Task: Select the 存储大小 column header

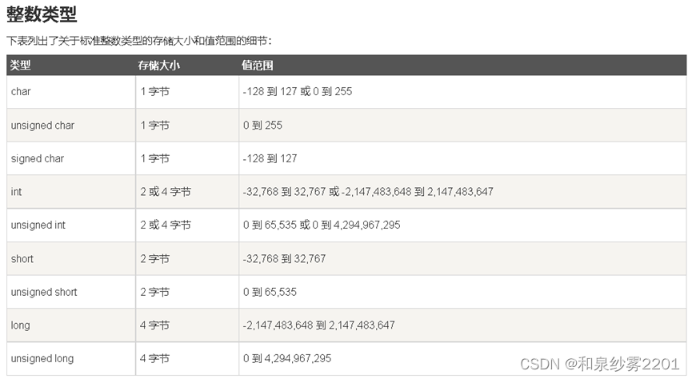Action: click(x=158, y=66)
